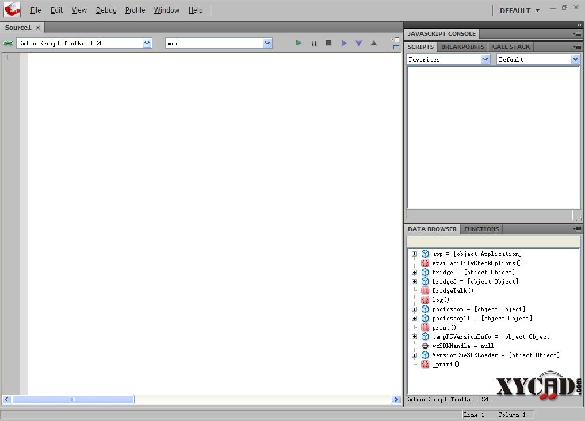Open the Scripts panel flyout menu
The height and width of the screenshot is (421, 585).
577,47
